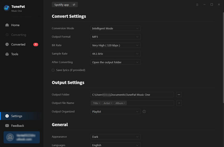Click the red badge showing 4
The image size is (224, 147).
36,44
